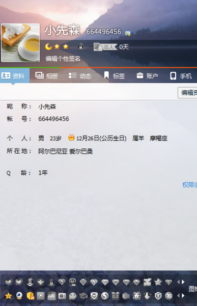This screenshot has width=197, height=306.
Task: Click the 12月26日(公历生日) text
Action: click(x=101, y=138)
